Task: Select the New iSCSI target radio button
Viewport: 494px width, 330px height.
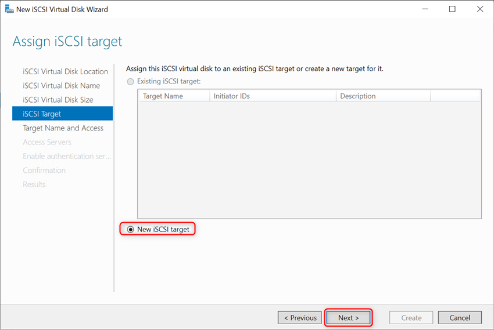Action: [x=130, y=230]
